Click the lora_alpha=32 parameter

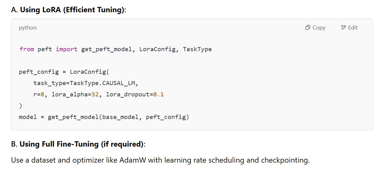pos(75,94)
